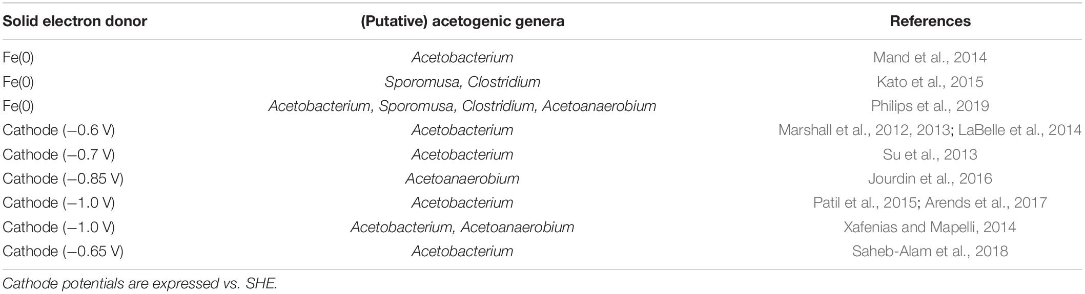This screenshot has width=1085, height=294.
Task: Click the References column header
Action: [930, 21]
